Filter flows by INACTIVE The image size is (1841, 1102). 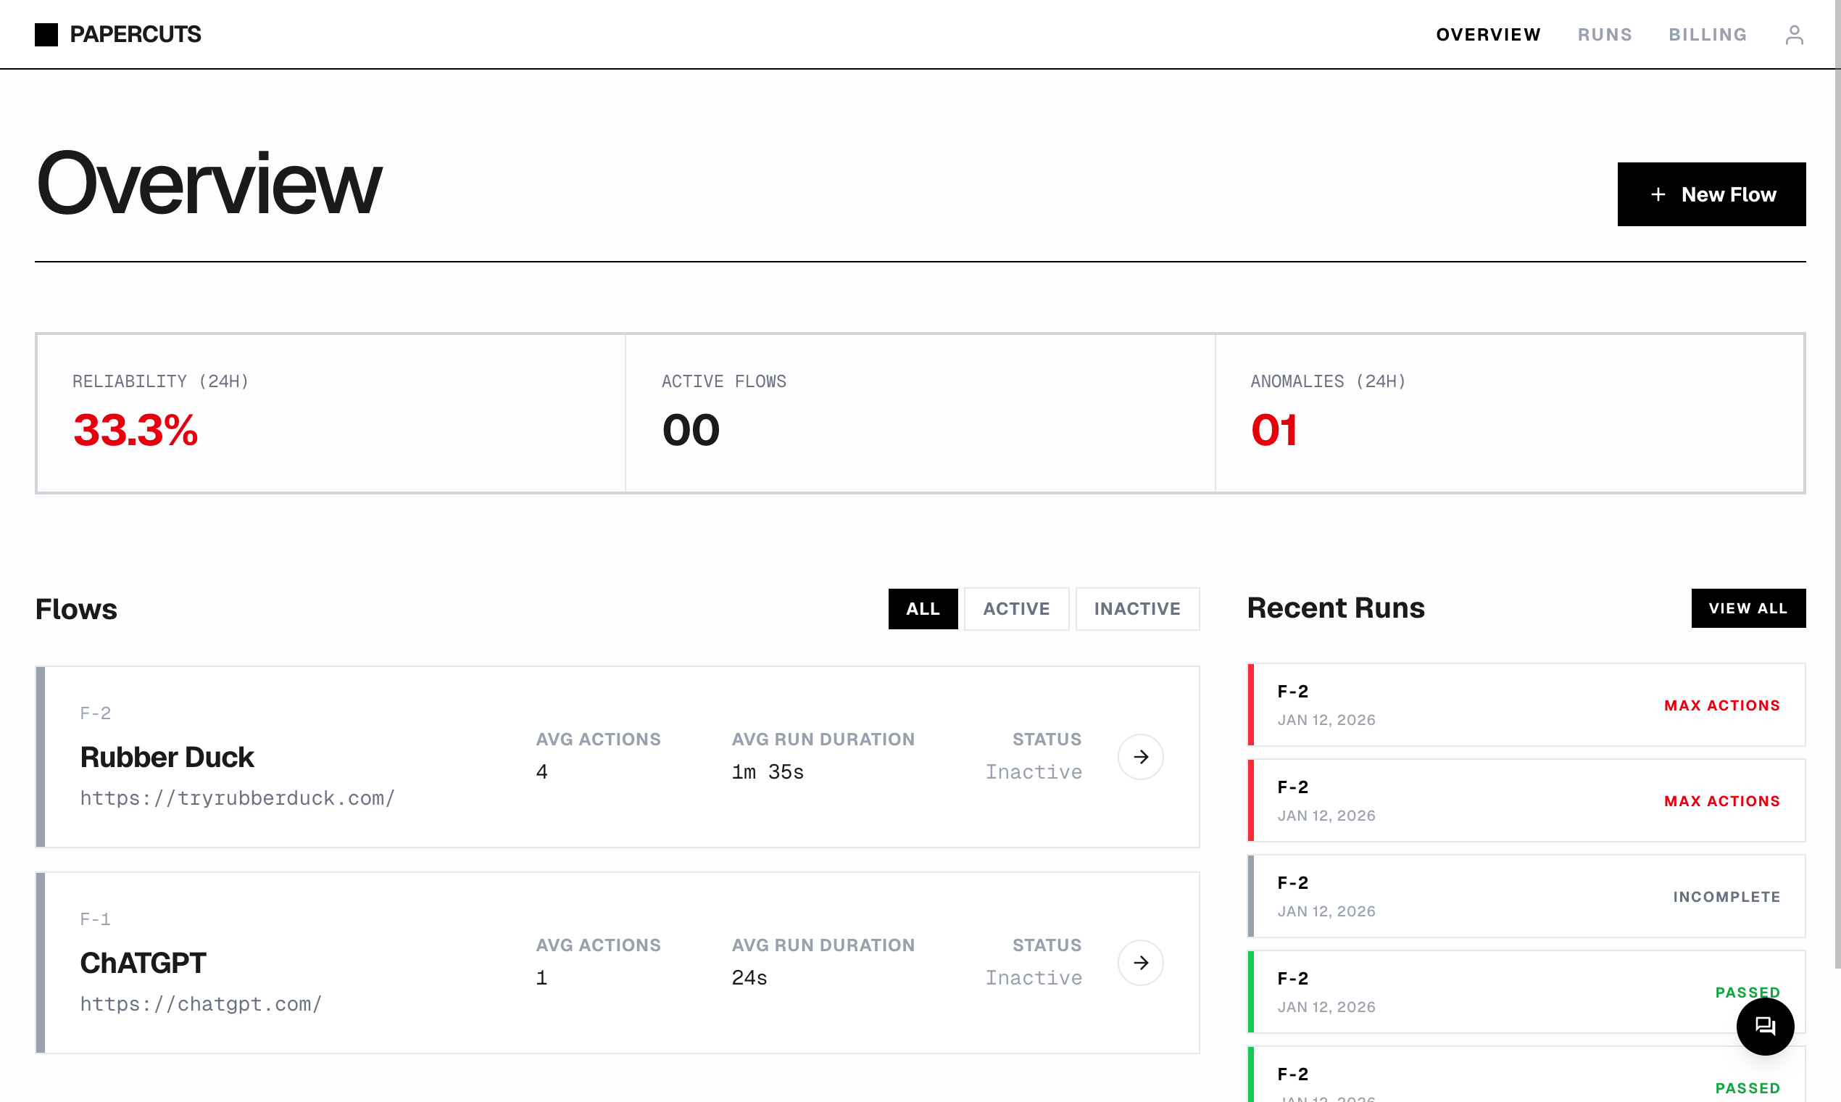click(x=1136, y=609)
